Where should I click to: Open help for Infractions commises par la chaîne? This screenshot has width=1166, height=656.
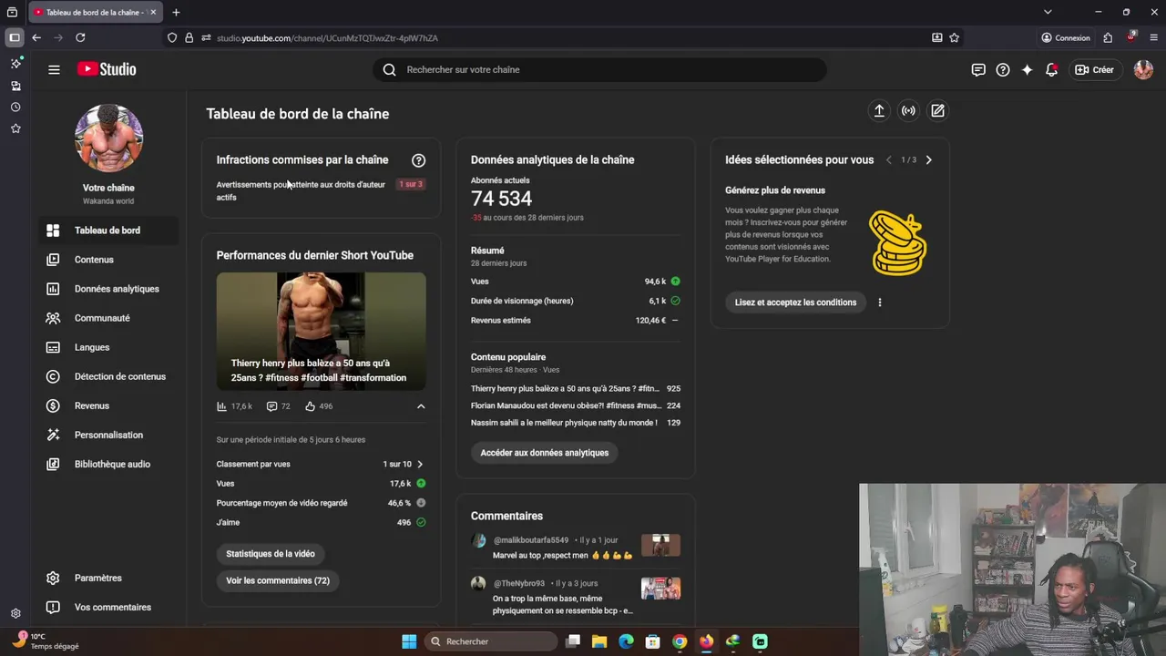click(x=418, y=160)
